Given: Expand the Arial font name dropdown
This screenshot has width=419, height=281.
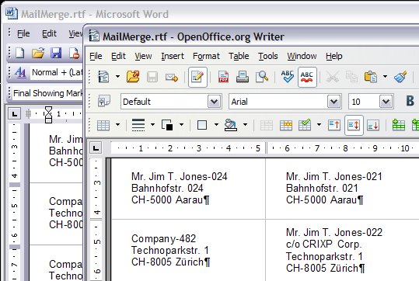Looking at the screenshot, I should [334, 102].
